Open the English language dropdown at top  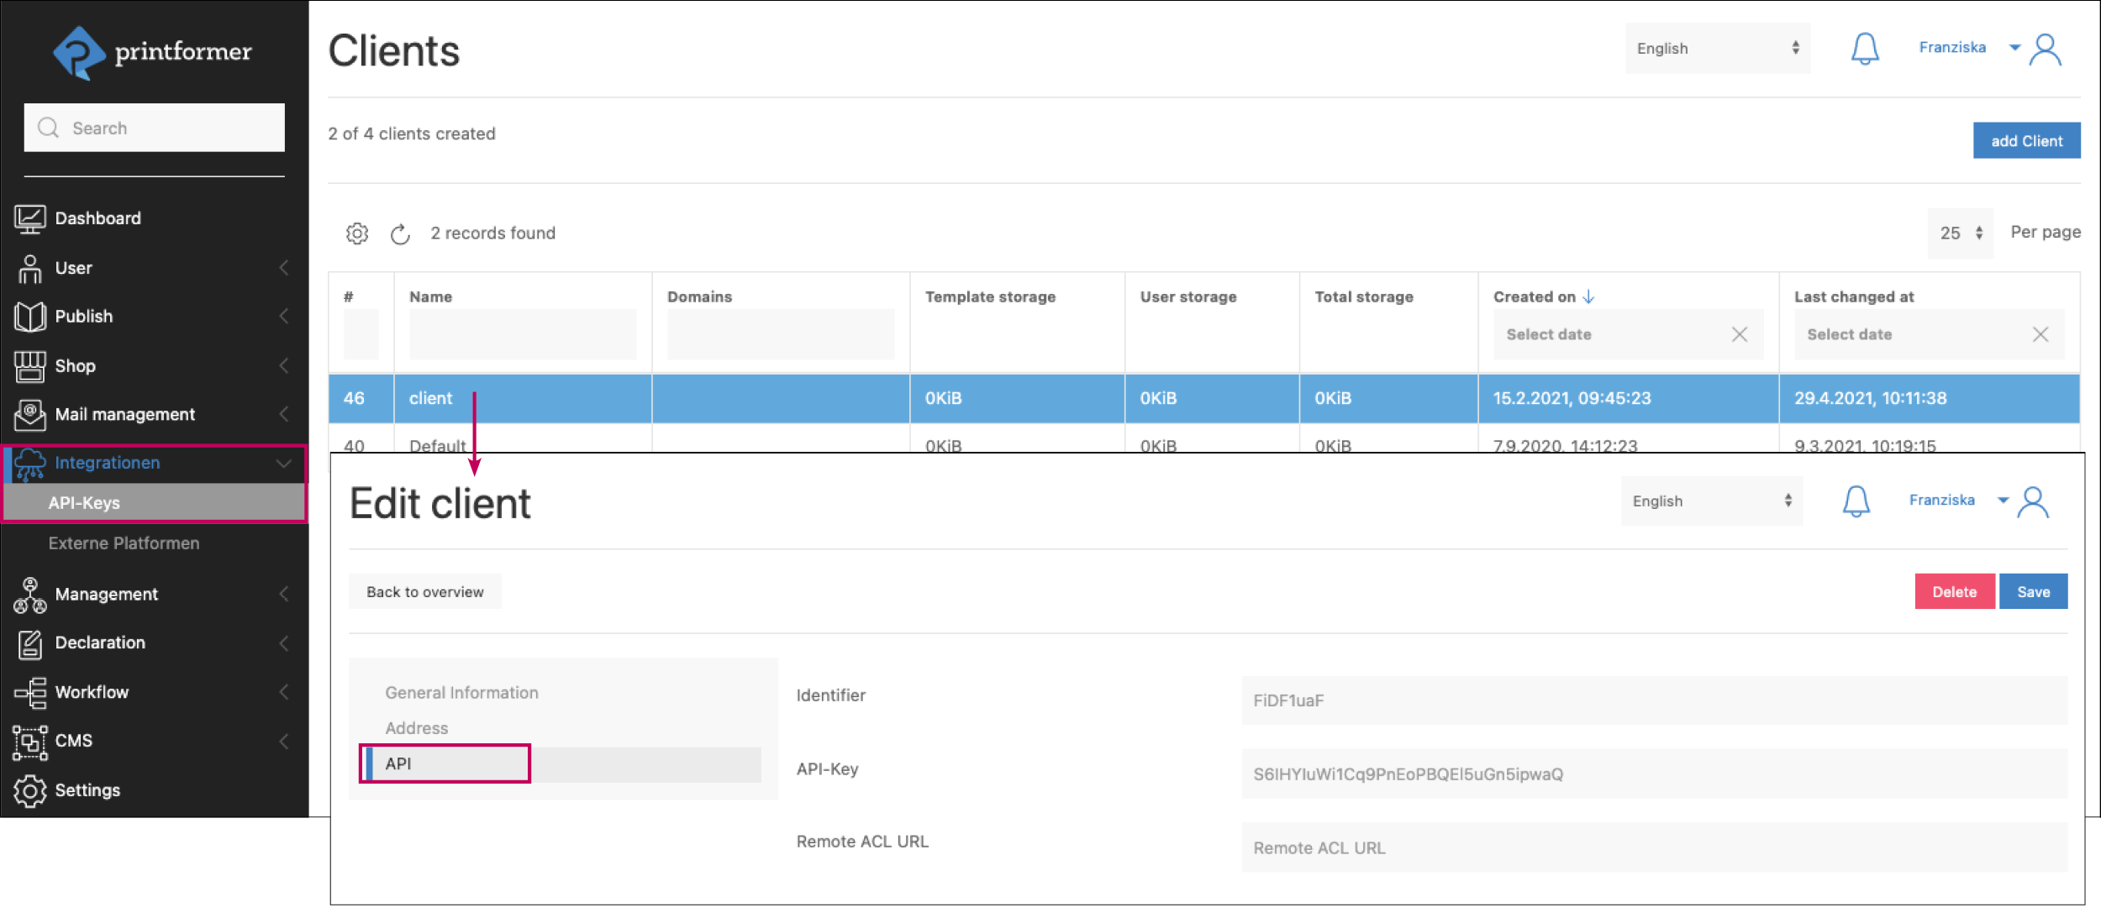tap(1717, 49)
